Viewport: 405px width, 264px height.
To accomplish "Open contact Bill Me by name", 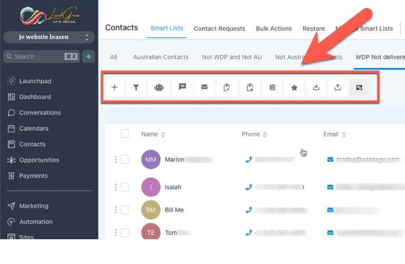I will pyautogui.click(x=174, y=210).
